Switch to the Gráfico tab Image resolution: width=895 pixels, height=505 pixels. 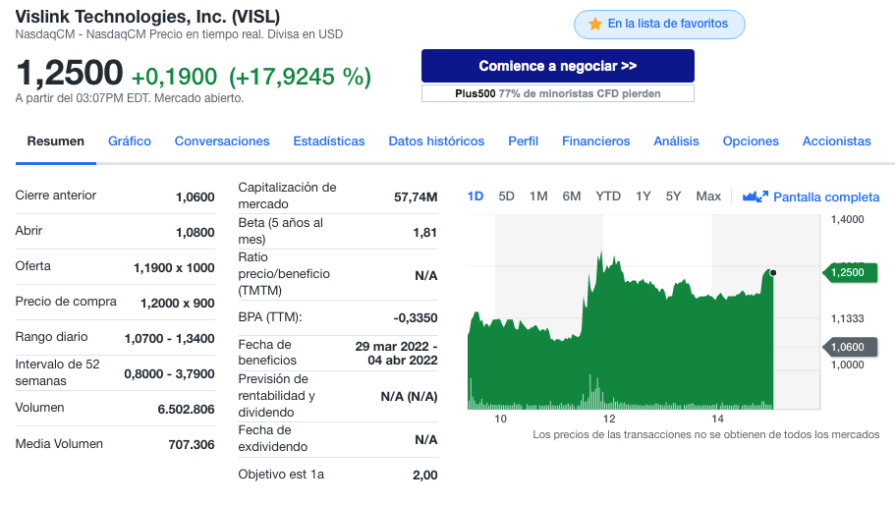(x=130, y=141)
